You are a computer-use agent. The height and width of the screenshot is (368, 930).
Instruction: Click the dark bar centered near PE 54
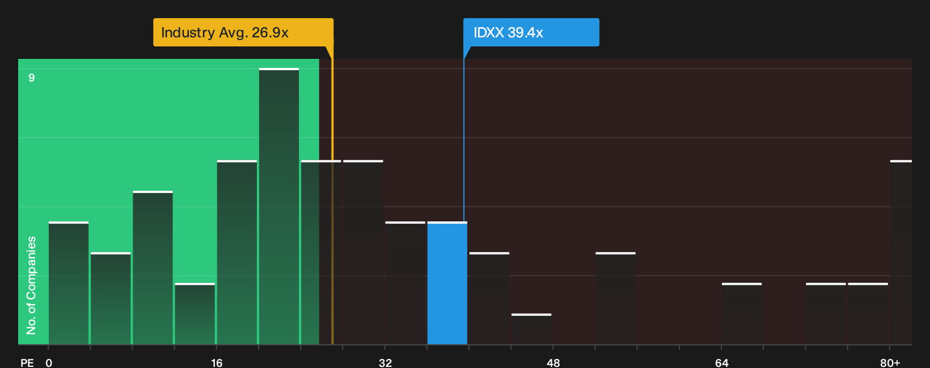coord(616,298)
